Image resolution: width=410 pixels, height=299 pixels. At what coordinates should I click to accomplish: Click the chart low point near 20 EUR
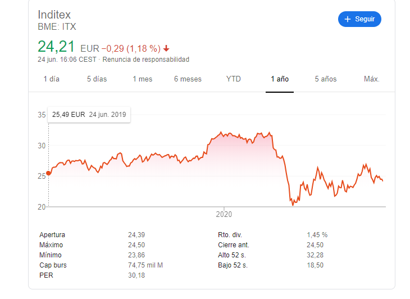(293, 205)
